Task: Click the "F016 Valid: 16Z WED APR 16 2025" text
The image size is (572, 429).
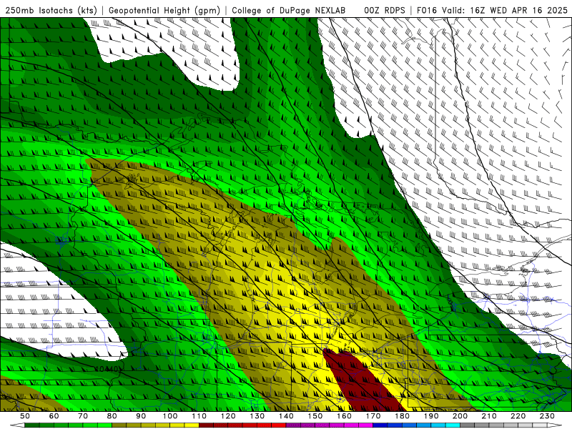Action: coord(492,11)
